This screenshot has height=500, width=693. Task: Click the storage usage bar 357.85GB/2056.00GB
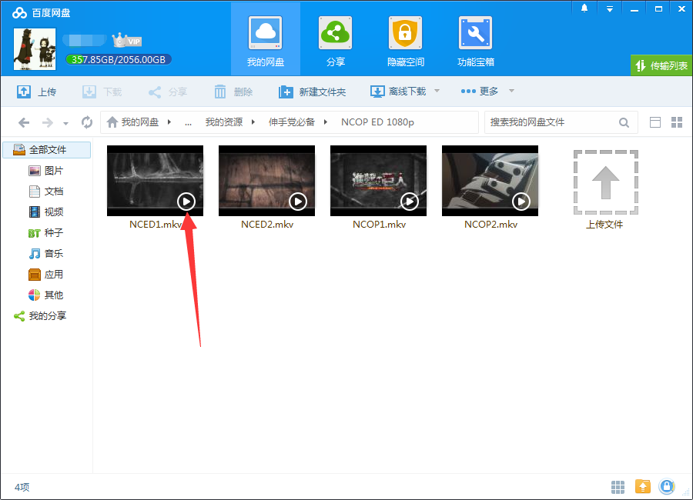coord(119,60)
